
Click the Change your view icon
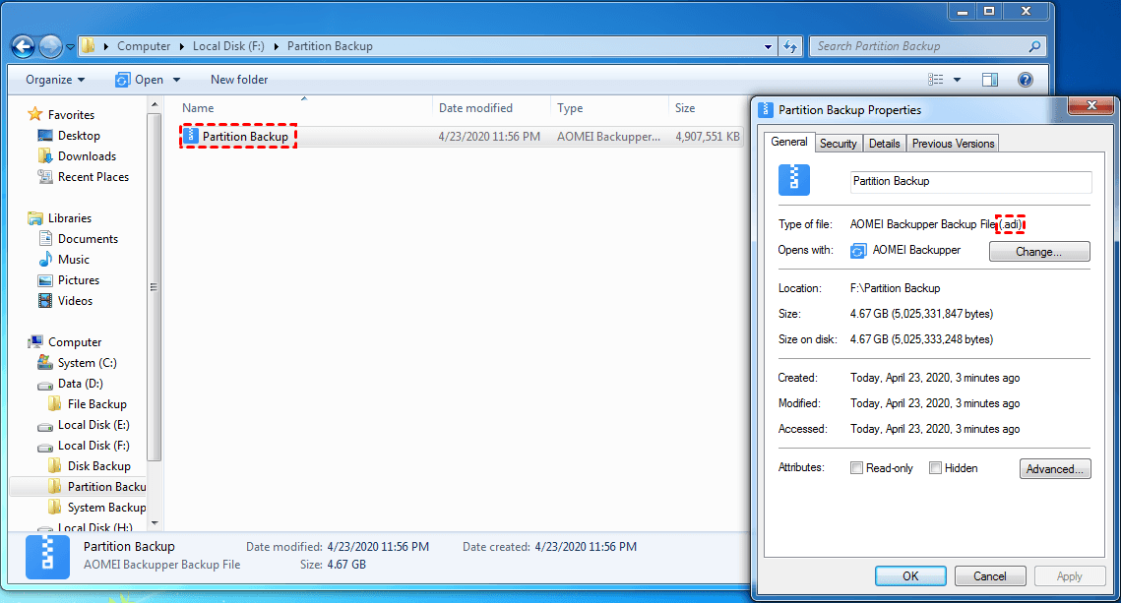pyautogui.click(x=935, y=80)
